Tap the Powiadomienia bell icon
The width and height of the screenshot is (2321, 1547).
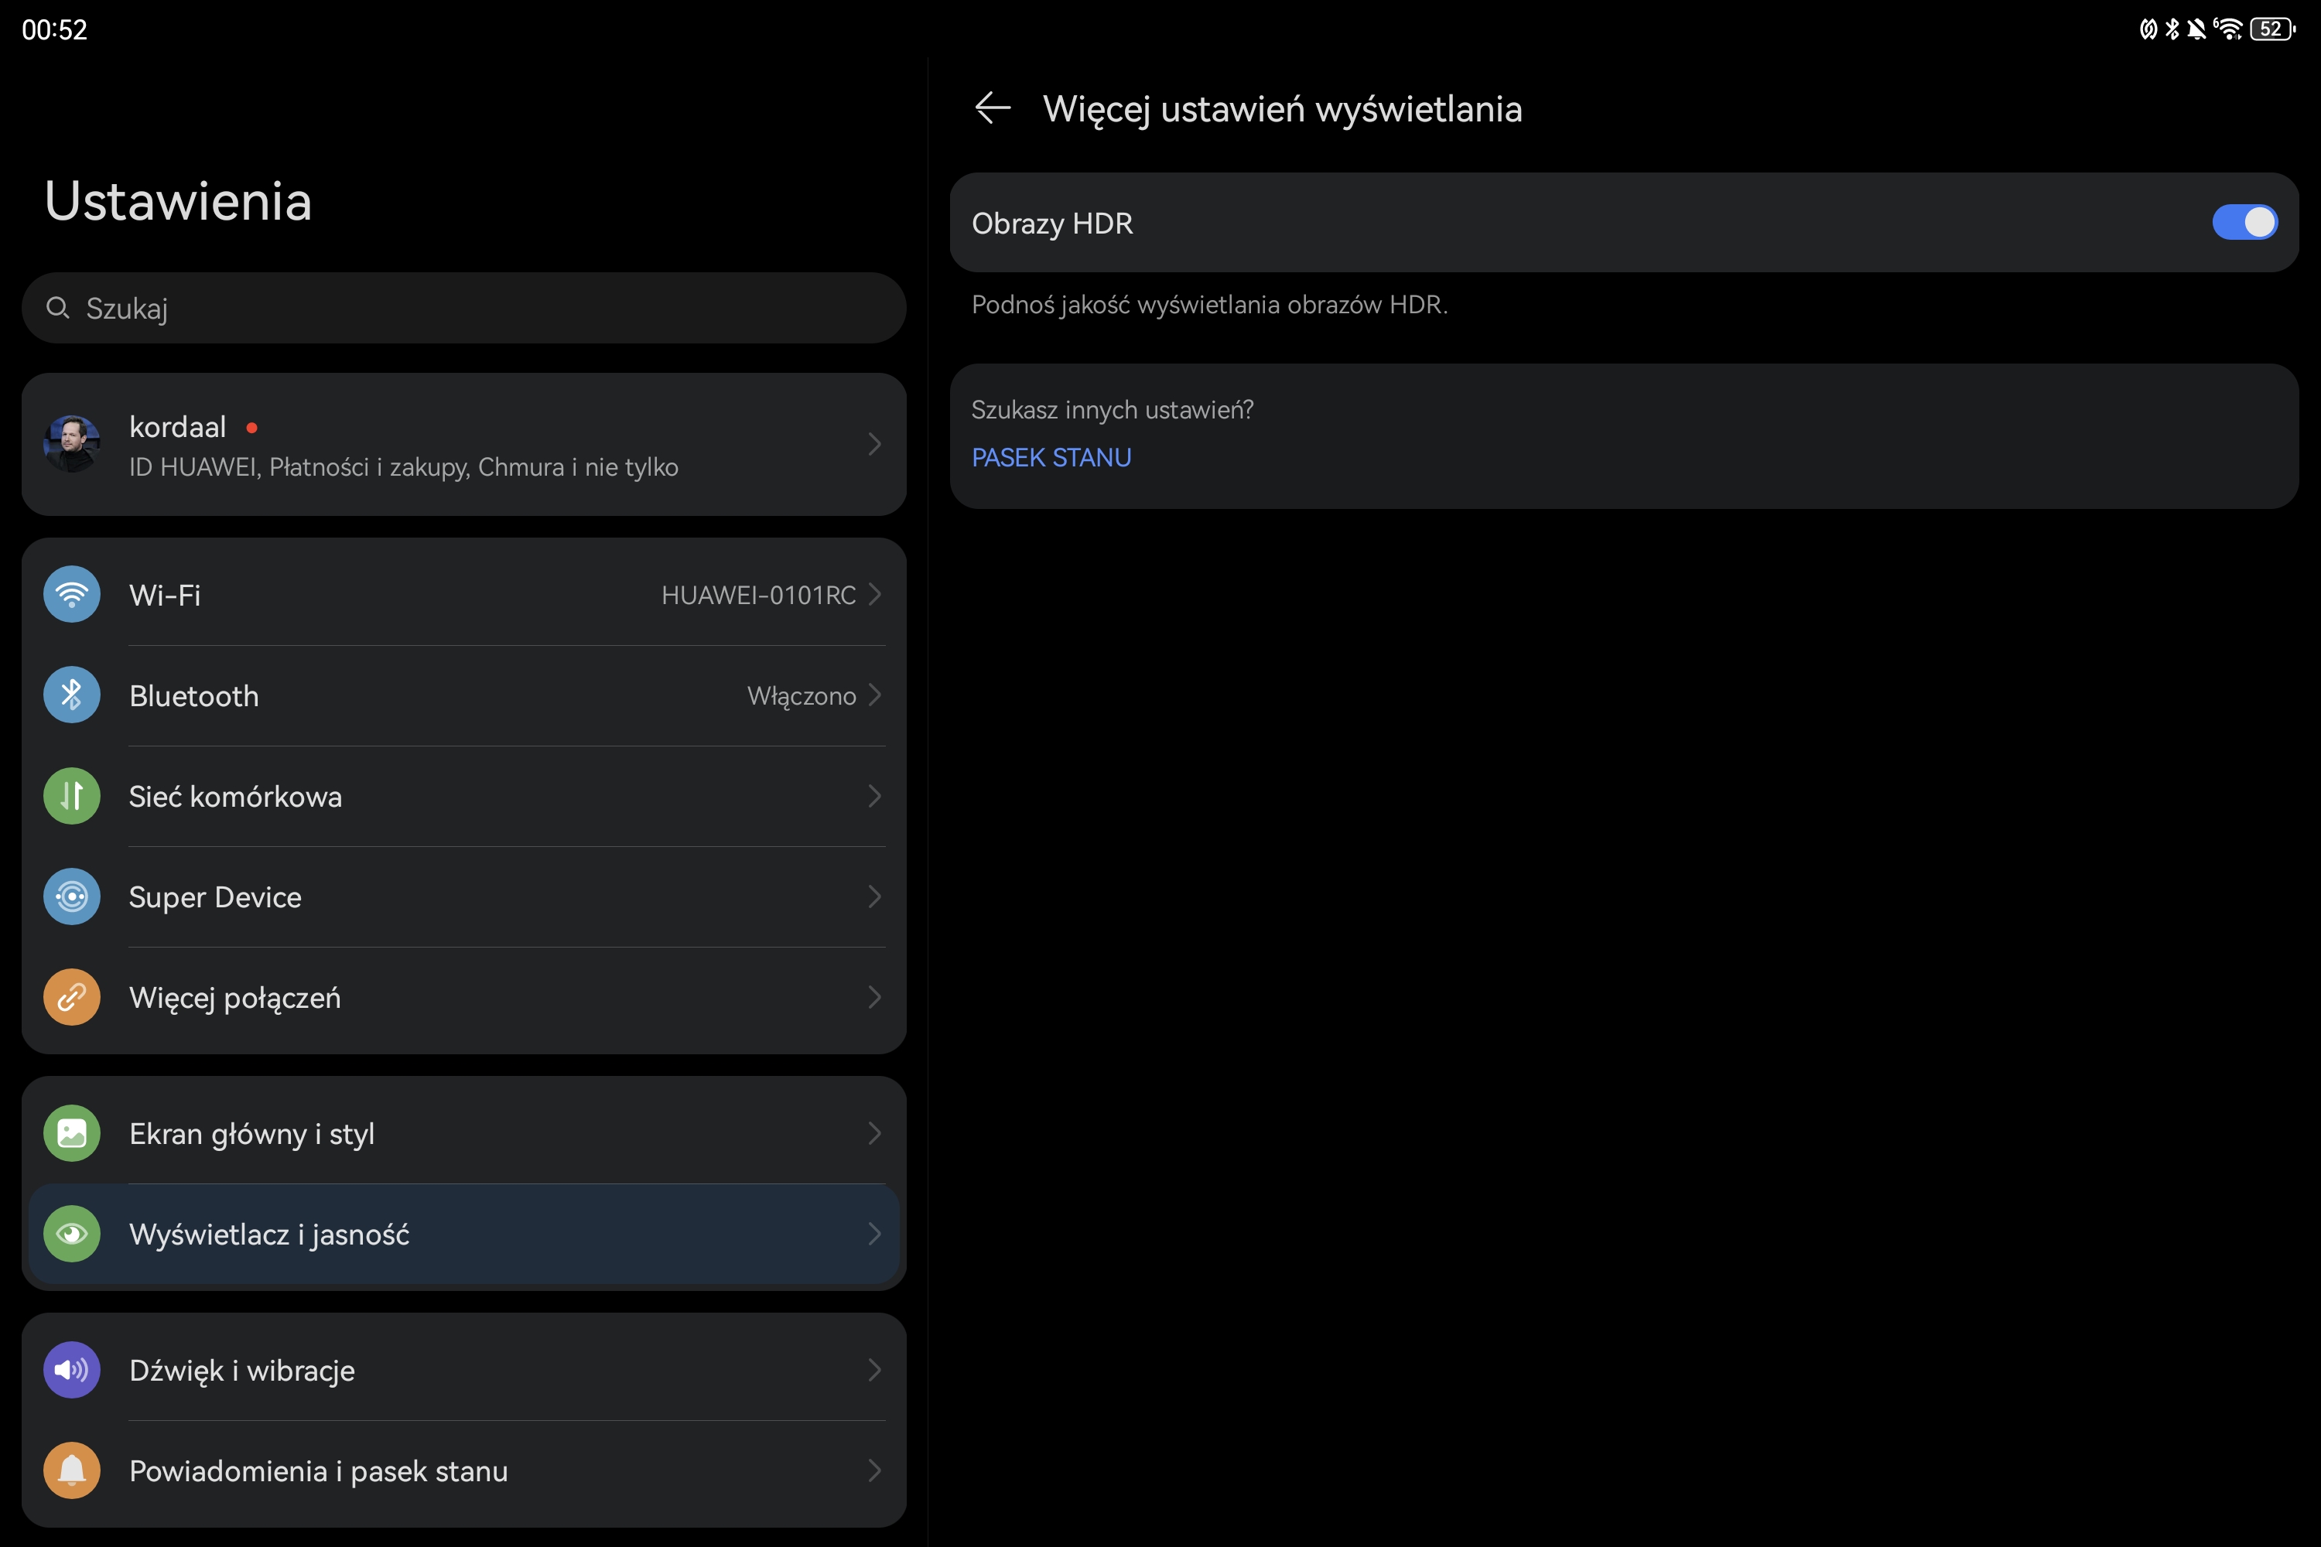pos(72,1470)
